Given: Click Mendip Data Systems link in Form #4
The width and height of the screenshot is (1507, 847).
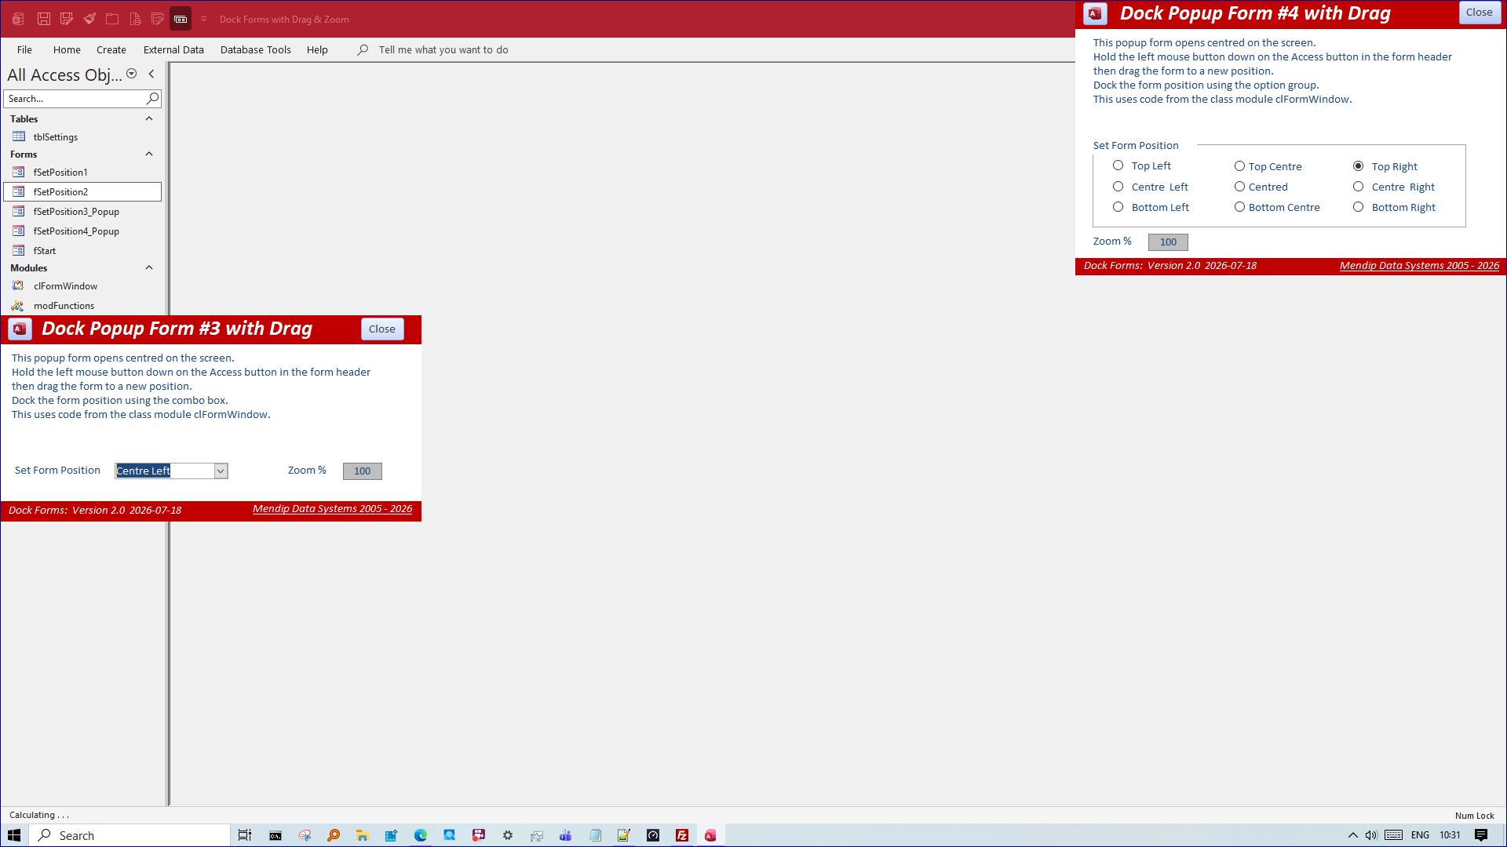Looking at the screenshot, I should click(x=1419, y=265).
